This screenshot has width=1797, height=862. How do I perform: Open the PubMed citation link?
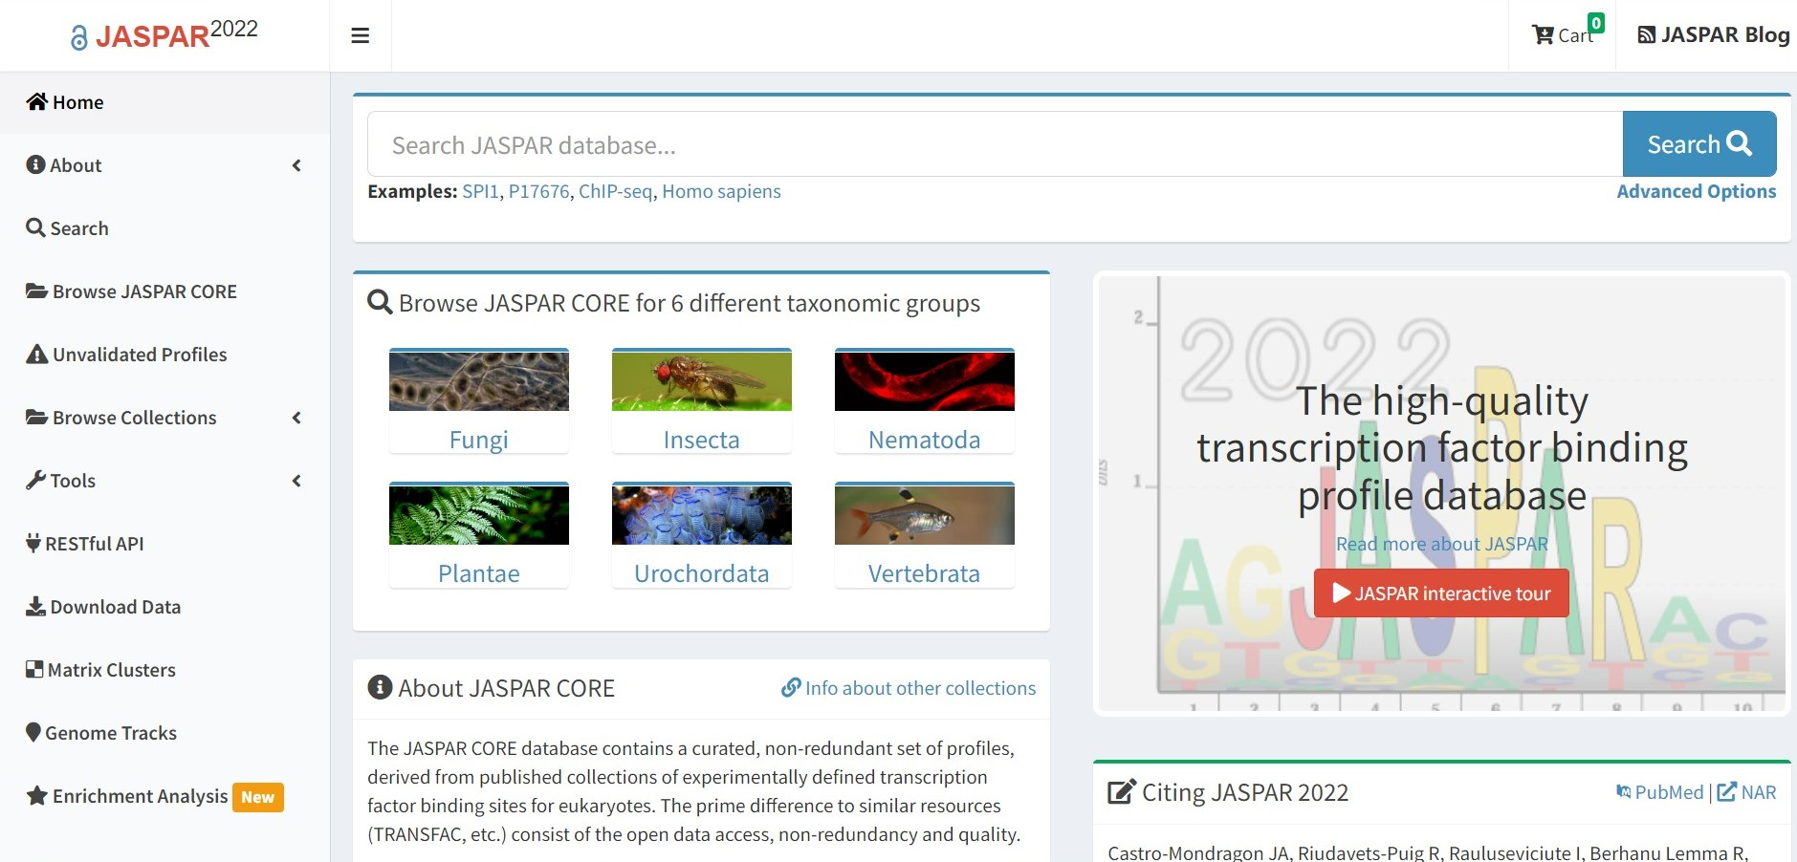1660,792
